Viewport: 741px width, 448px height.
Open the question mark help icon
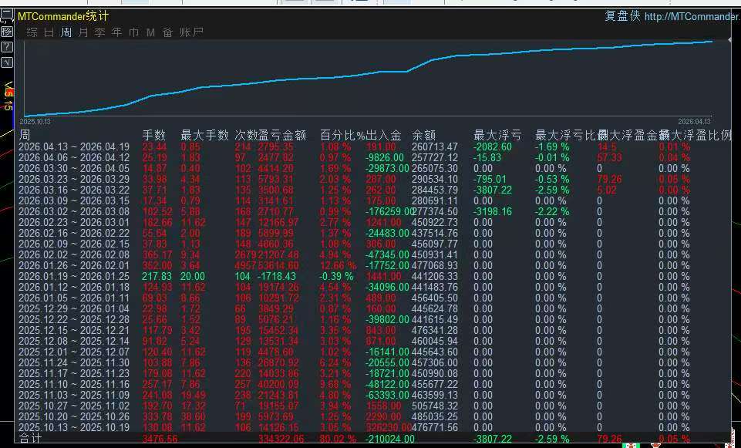pyautogui.click(x=6, y=47)
